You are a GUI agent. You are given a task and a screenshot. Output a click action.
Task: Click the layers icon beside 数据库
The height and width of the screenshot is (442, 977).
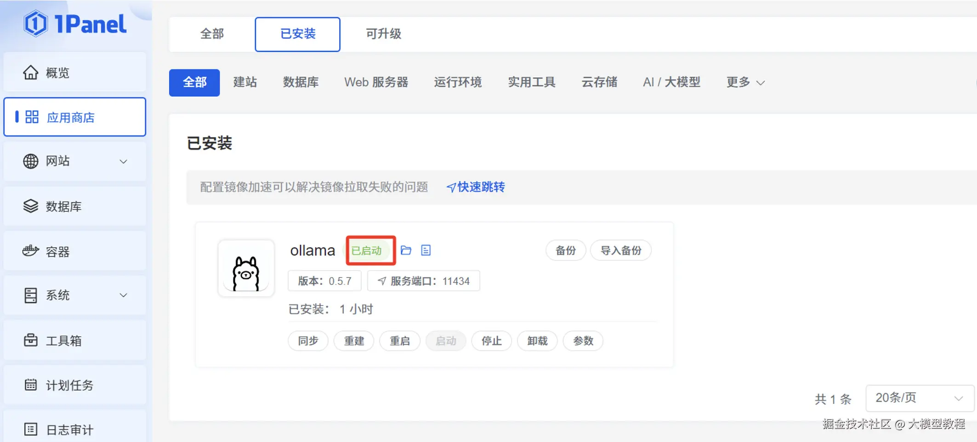click(31, 206)
